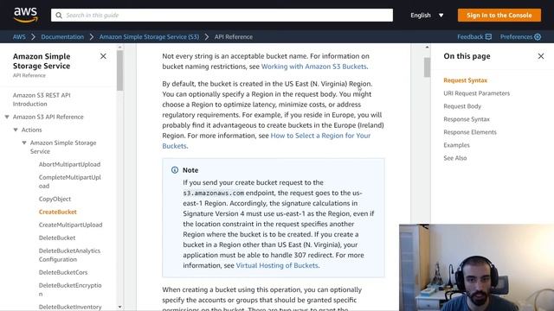This screenshot has width=554, height=311.
Task: Open AbortMultipartUpload page
Action: click(69, 164)
